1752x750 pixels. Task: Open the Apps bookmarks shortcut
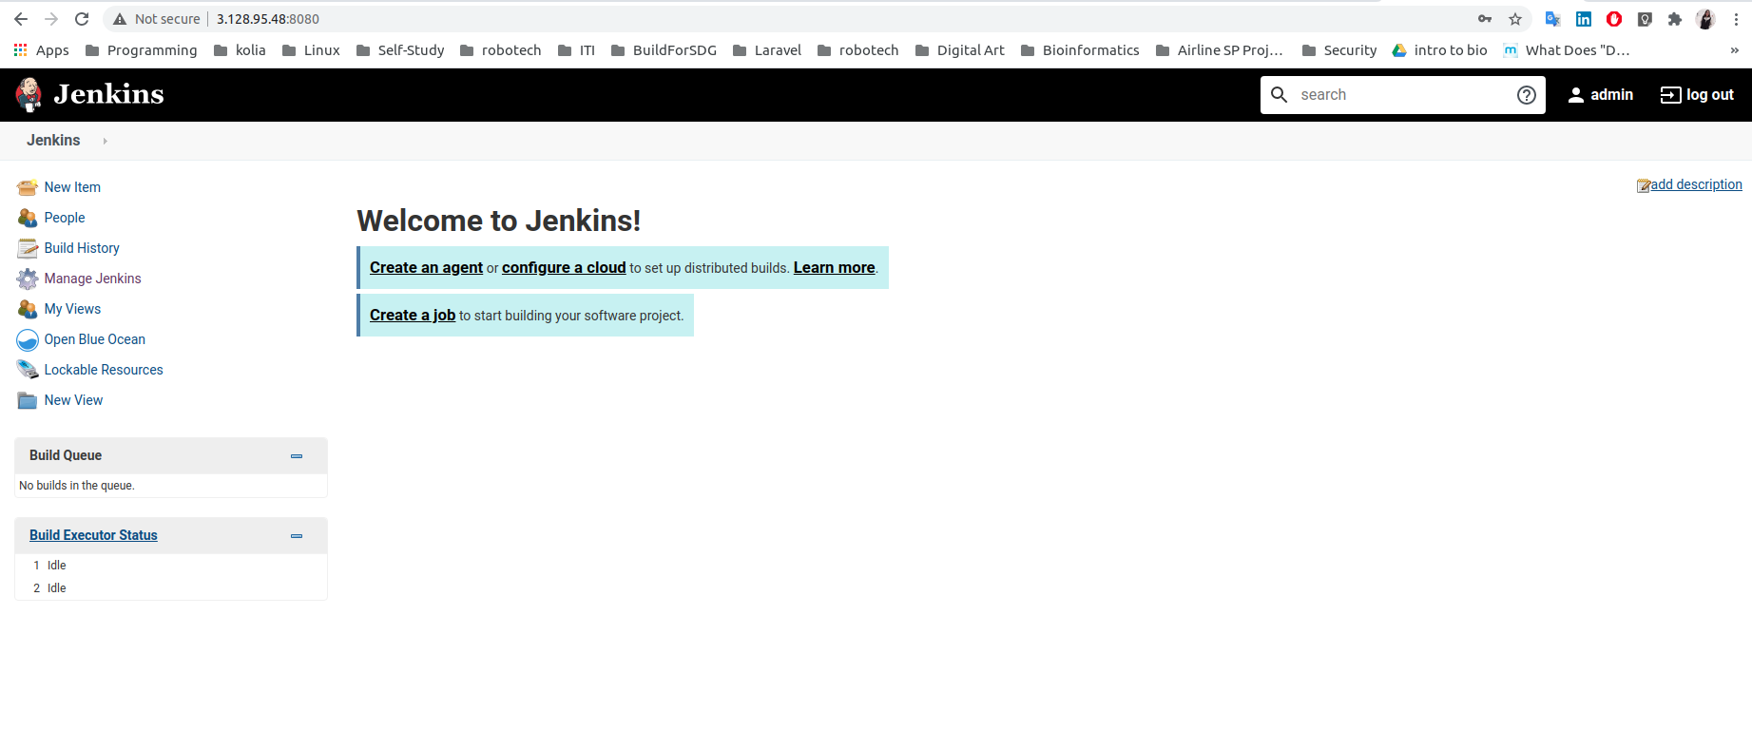41,50
